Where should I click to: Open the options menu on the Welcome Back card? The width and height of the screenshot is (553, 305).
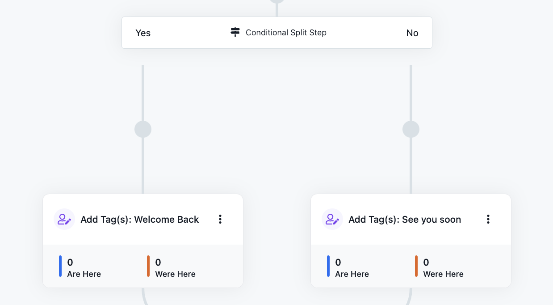pos(220,219)
